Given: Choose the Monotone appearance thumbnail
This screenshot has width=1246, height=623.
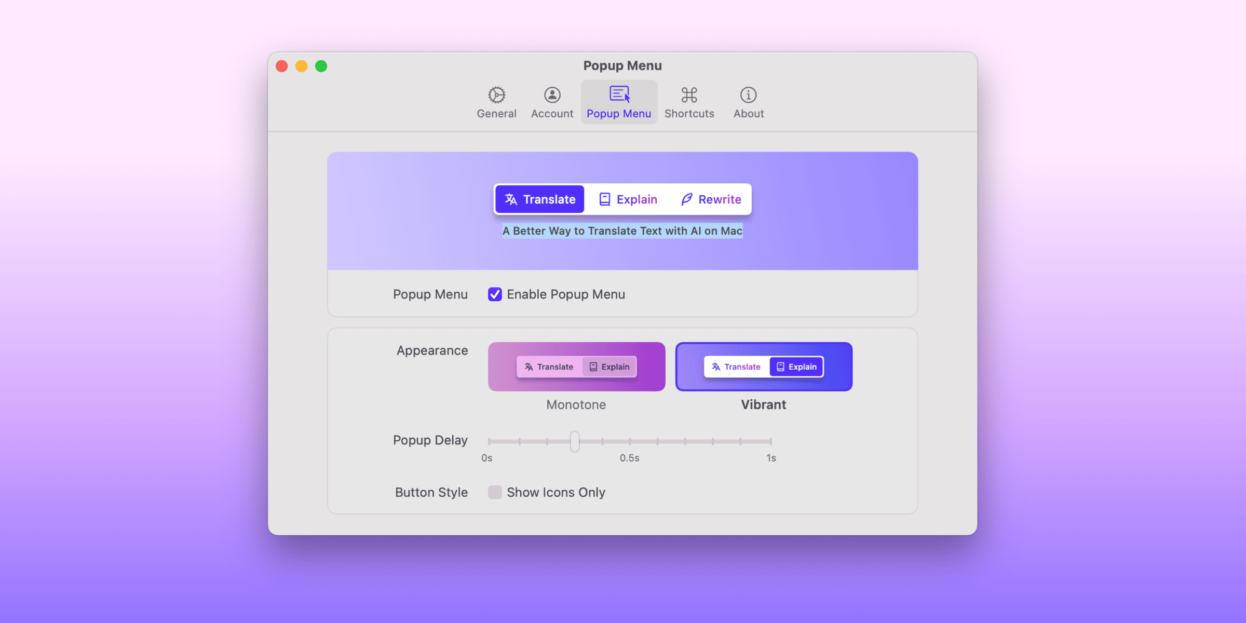Looking at the screenshot, I should coord(576,367).
